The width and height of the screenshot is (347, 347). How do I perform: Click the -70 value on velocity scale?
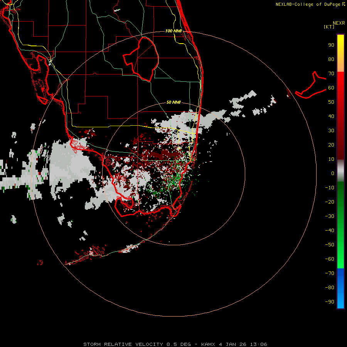330,273
